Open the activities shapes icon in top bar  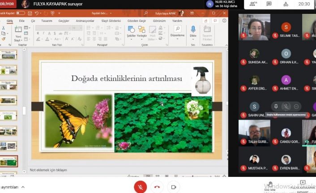coord(286,4)
